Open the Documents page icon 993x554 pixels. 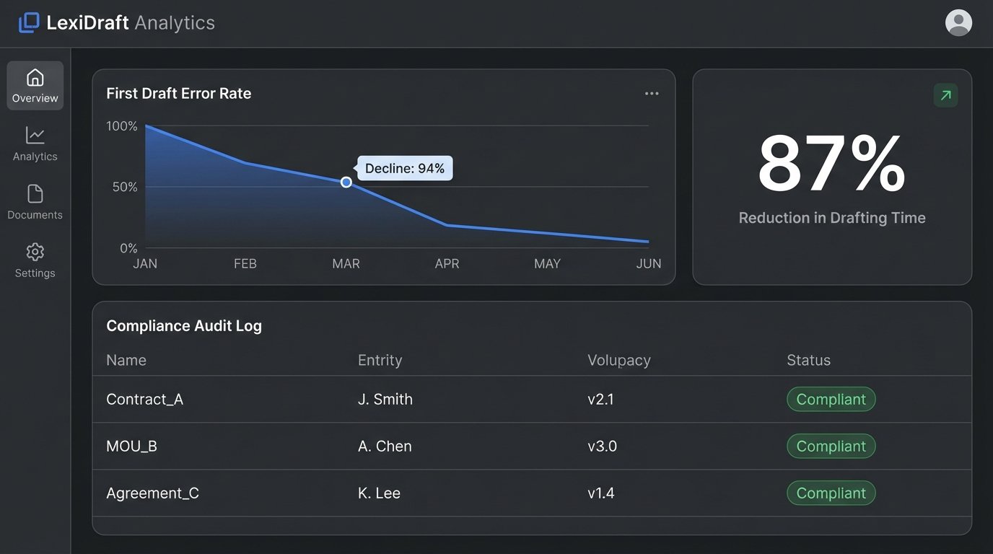35,194
